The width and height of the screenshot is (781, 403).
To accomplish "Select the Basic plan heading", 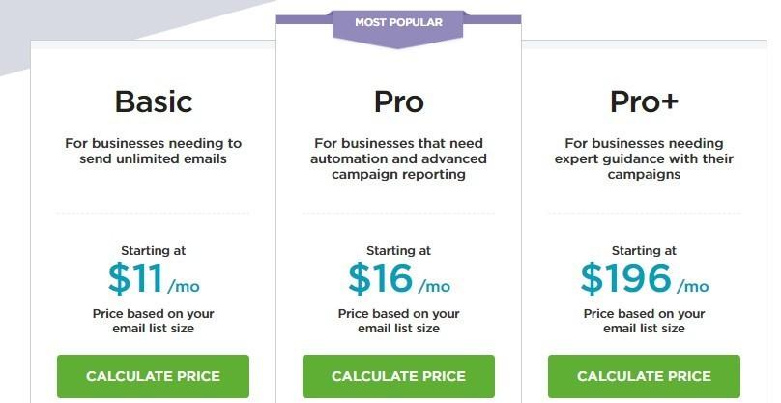I will tap(153, 101).
